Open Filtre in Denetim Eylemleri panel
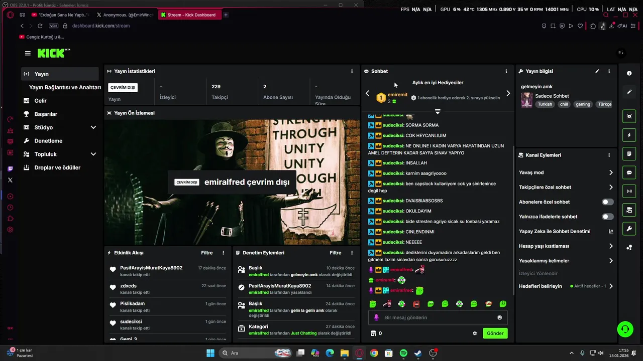This screenshot has height=361, width=643. [x=335, y=253]
